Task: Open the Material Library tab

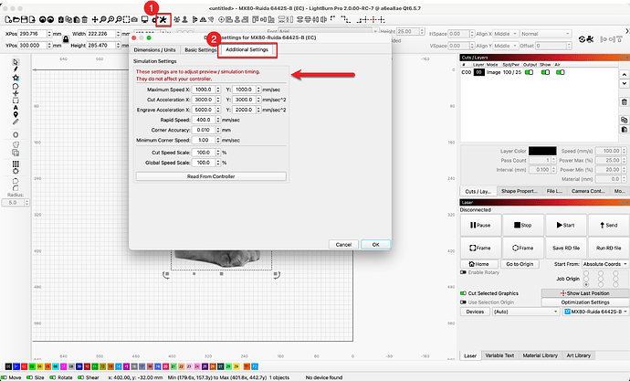Action: click(540, 355)
